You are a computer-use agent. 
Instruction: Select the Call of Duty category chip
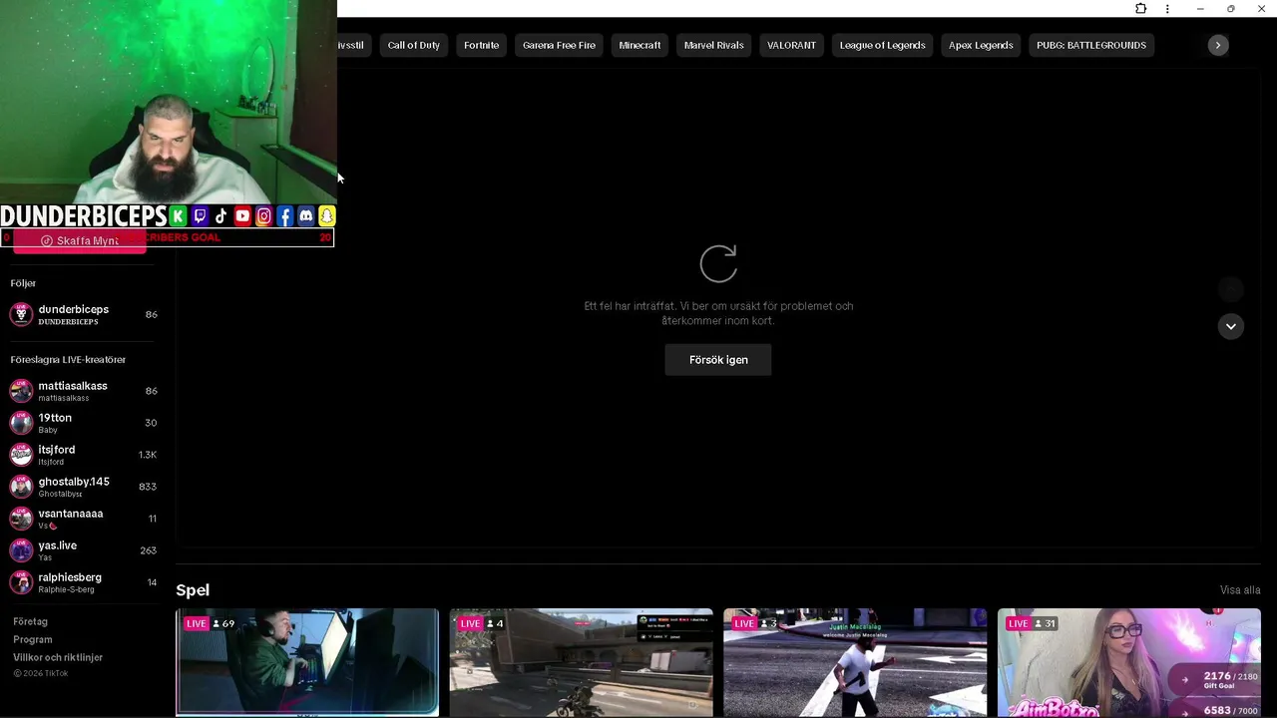(414, 45)
